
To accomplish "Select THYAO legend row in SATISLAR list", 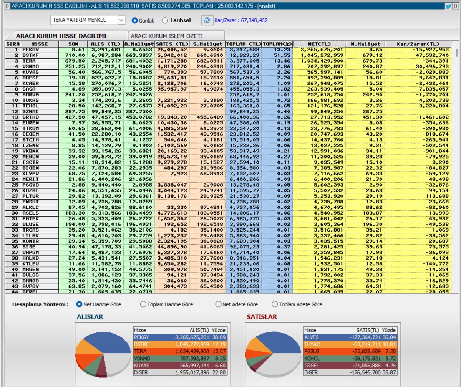I will click(350, 344).
